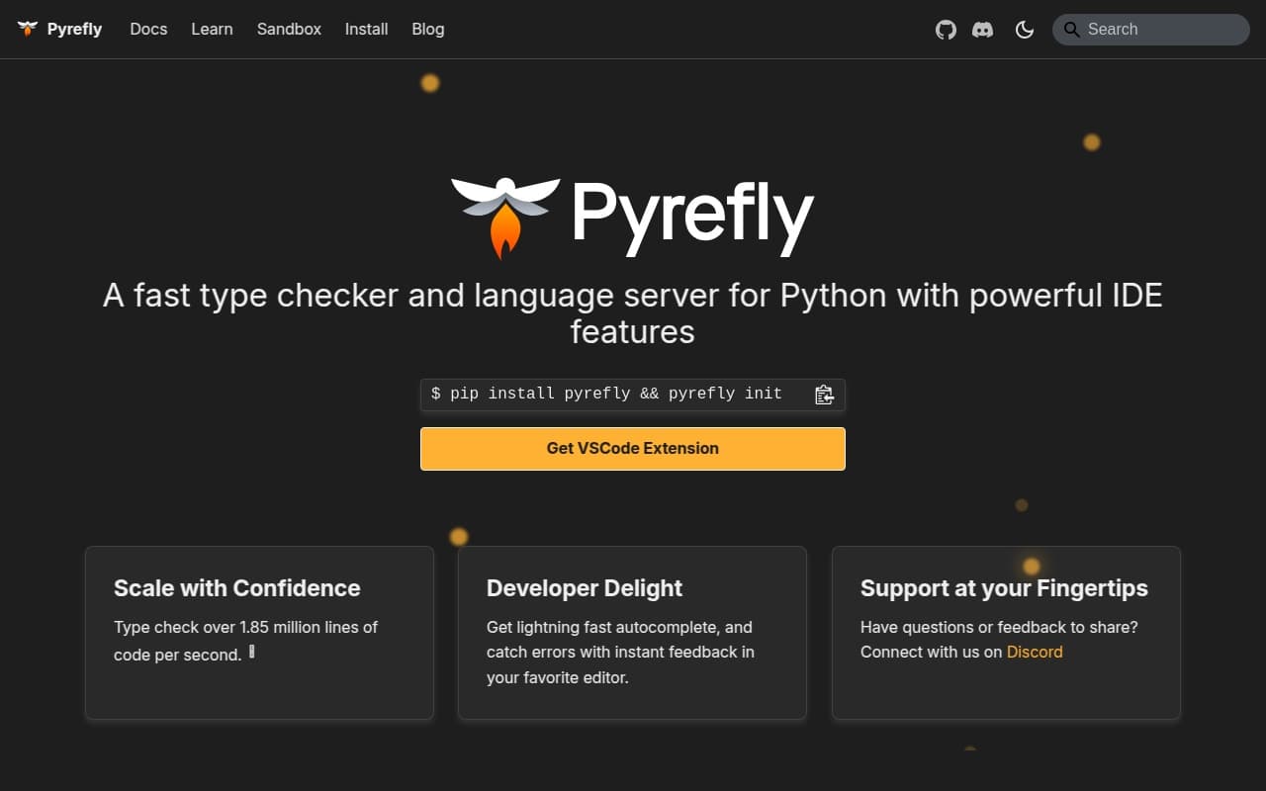Select the pip install command text

tap(607, 394)
